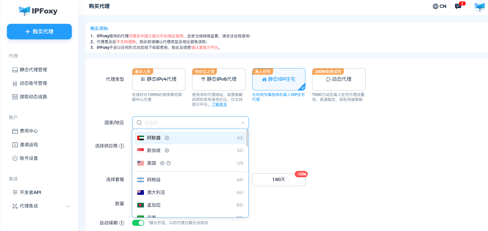
Task: Click the check badge beside 阿联酋
Action: pyautogui.click(x=167, y=138)
